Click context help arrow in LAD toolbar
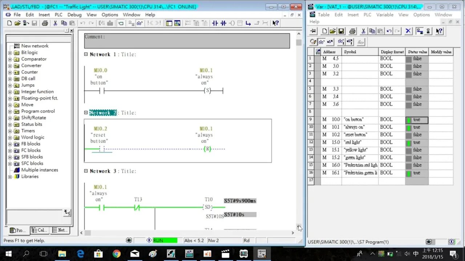The width and height of the screenshot is (465, 261). point(276,23)
